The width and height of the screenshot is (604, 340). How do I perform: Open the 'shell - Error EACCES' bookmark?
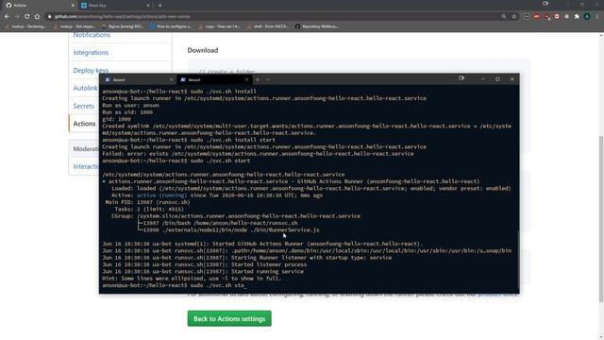click(268, 26)
